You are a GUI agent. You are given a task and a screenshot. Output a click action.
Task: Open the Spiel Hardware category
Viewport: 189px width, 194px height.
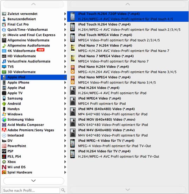[x=34, y=172]
